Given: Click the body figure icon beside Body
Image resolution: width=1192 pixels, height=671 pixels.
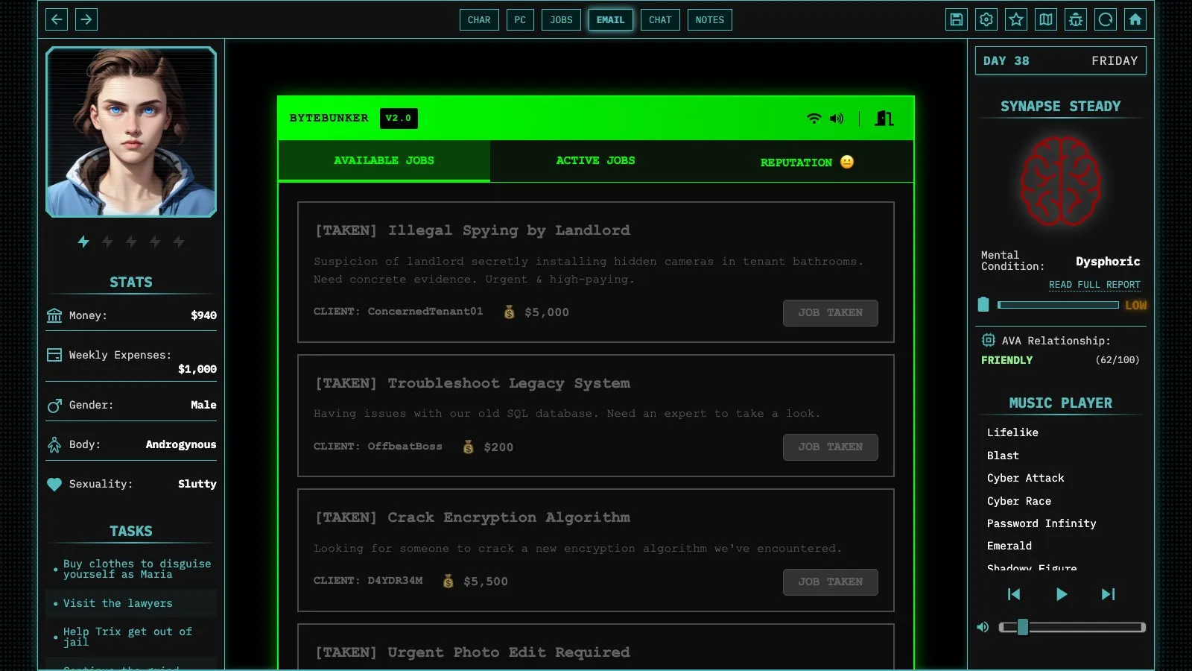Looking at the screenshot, I should tap(54, 444).
